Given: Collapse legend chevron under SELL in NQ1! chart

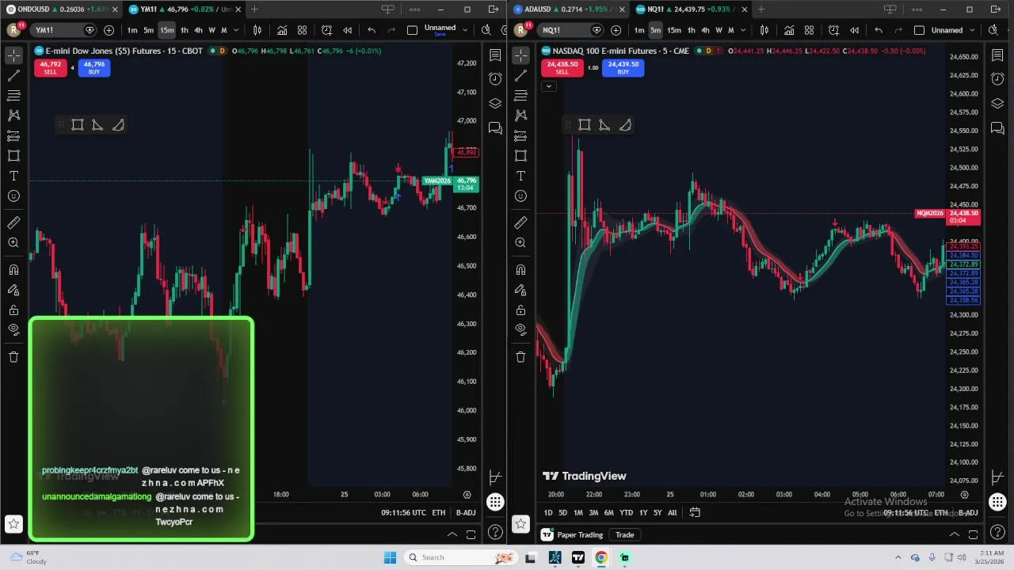Looking at the screenshot, I should (548, 85).
